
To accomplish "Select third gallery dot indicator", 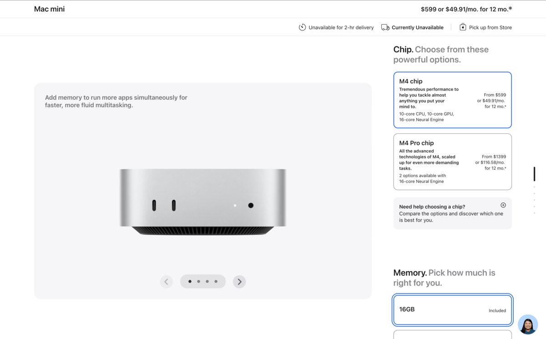I will coord(207,282).
